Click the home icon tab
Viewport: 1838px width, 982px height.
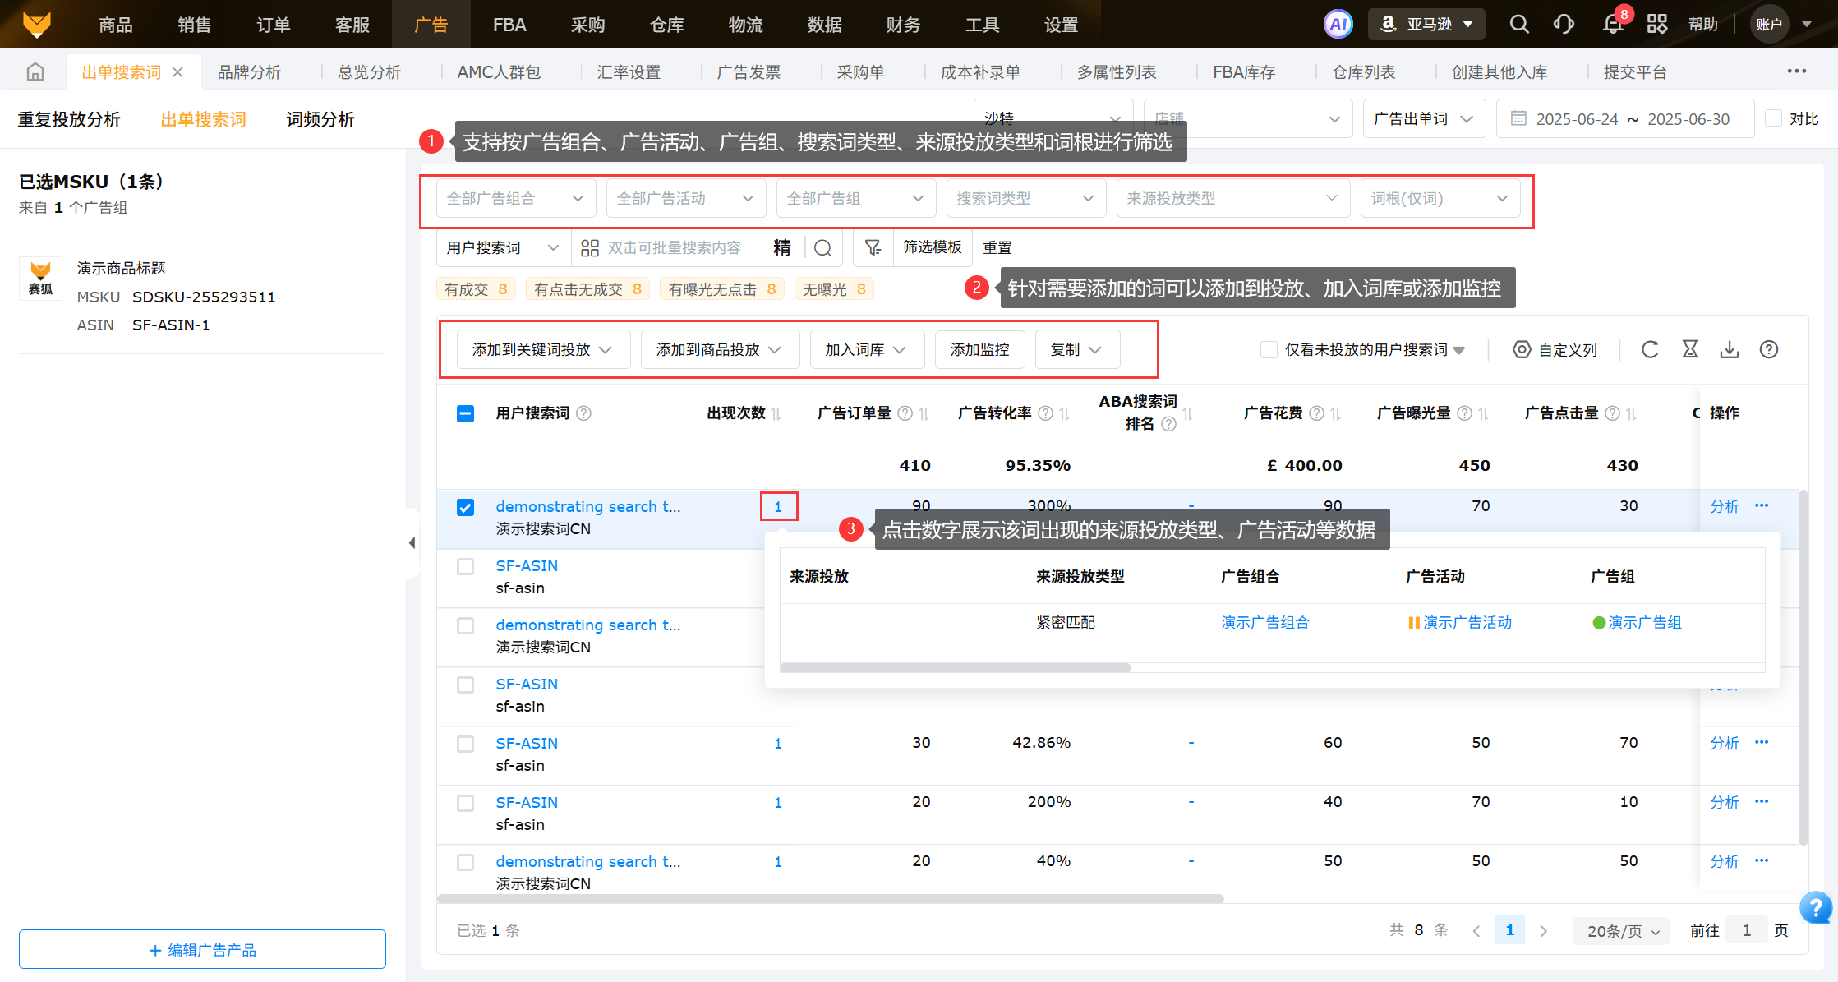point(35,72)
